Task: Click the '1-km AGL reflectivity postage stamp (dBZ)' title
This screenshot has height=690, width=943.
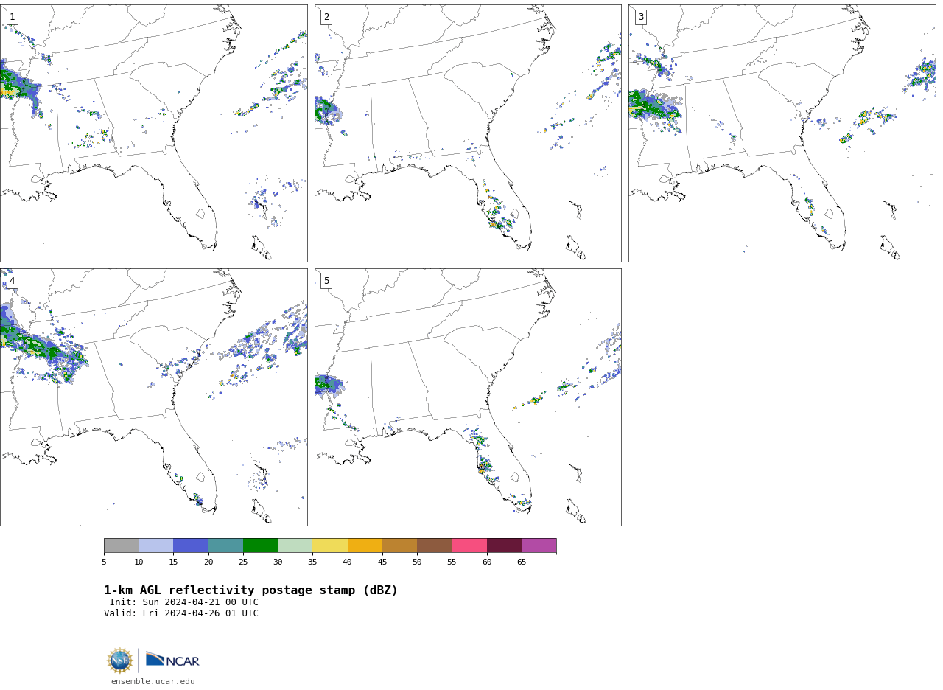Action: pyautogui.click(x=250, y=590)
